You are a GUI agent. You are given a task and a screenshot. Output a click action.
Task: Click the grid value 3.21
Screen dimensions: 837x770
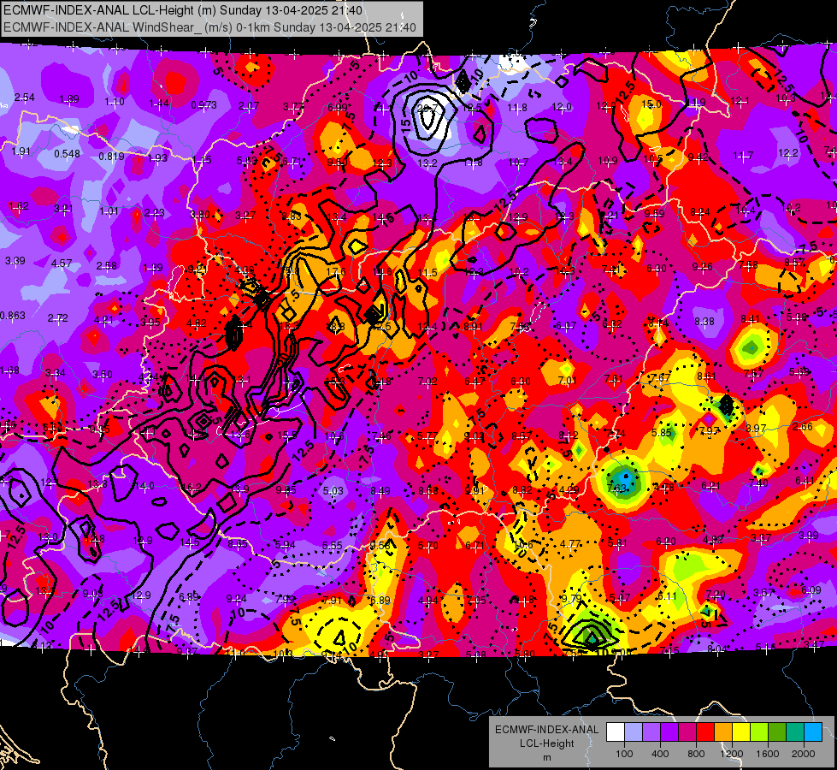[63, 209]
